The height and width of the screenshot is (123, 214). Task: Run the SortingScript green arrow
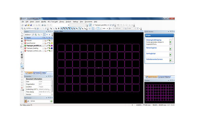(170, 55)
